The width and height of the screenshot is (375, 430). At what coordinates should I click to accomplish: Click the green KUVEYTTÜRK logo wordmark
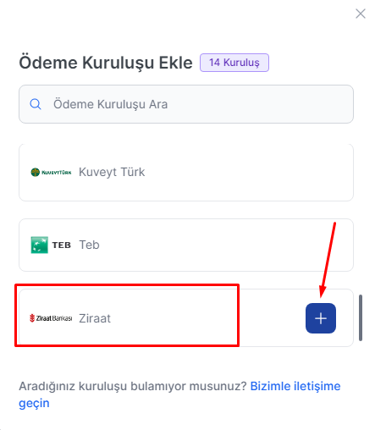(57, 172)
